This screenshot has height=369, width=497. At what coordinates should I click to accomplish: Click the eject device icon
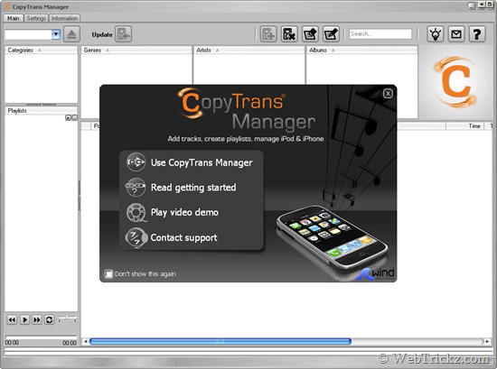click(71, 34)
